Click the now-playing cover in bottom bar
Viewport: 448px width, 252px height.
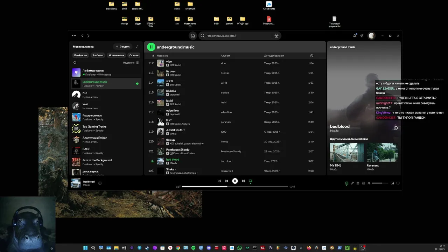(x=76, y=183)
